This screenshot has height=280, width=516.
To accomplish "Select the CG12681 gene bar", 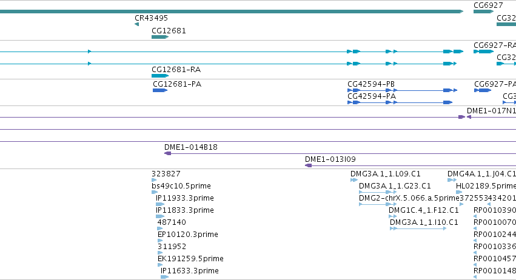I will [160, 37].
